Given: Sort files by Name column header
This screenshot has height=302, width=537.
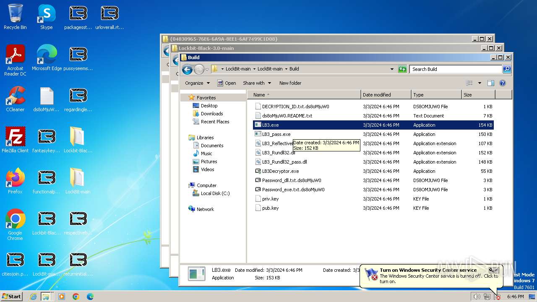Looking at the screenshot, I should tap(304, 95).
